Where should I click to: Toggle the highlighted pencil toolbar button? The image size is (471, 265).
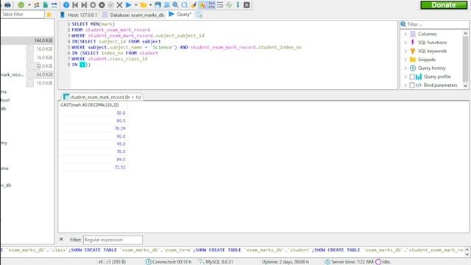[203, 5]
